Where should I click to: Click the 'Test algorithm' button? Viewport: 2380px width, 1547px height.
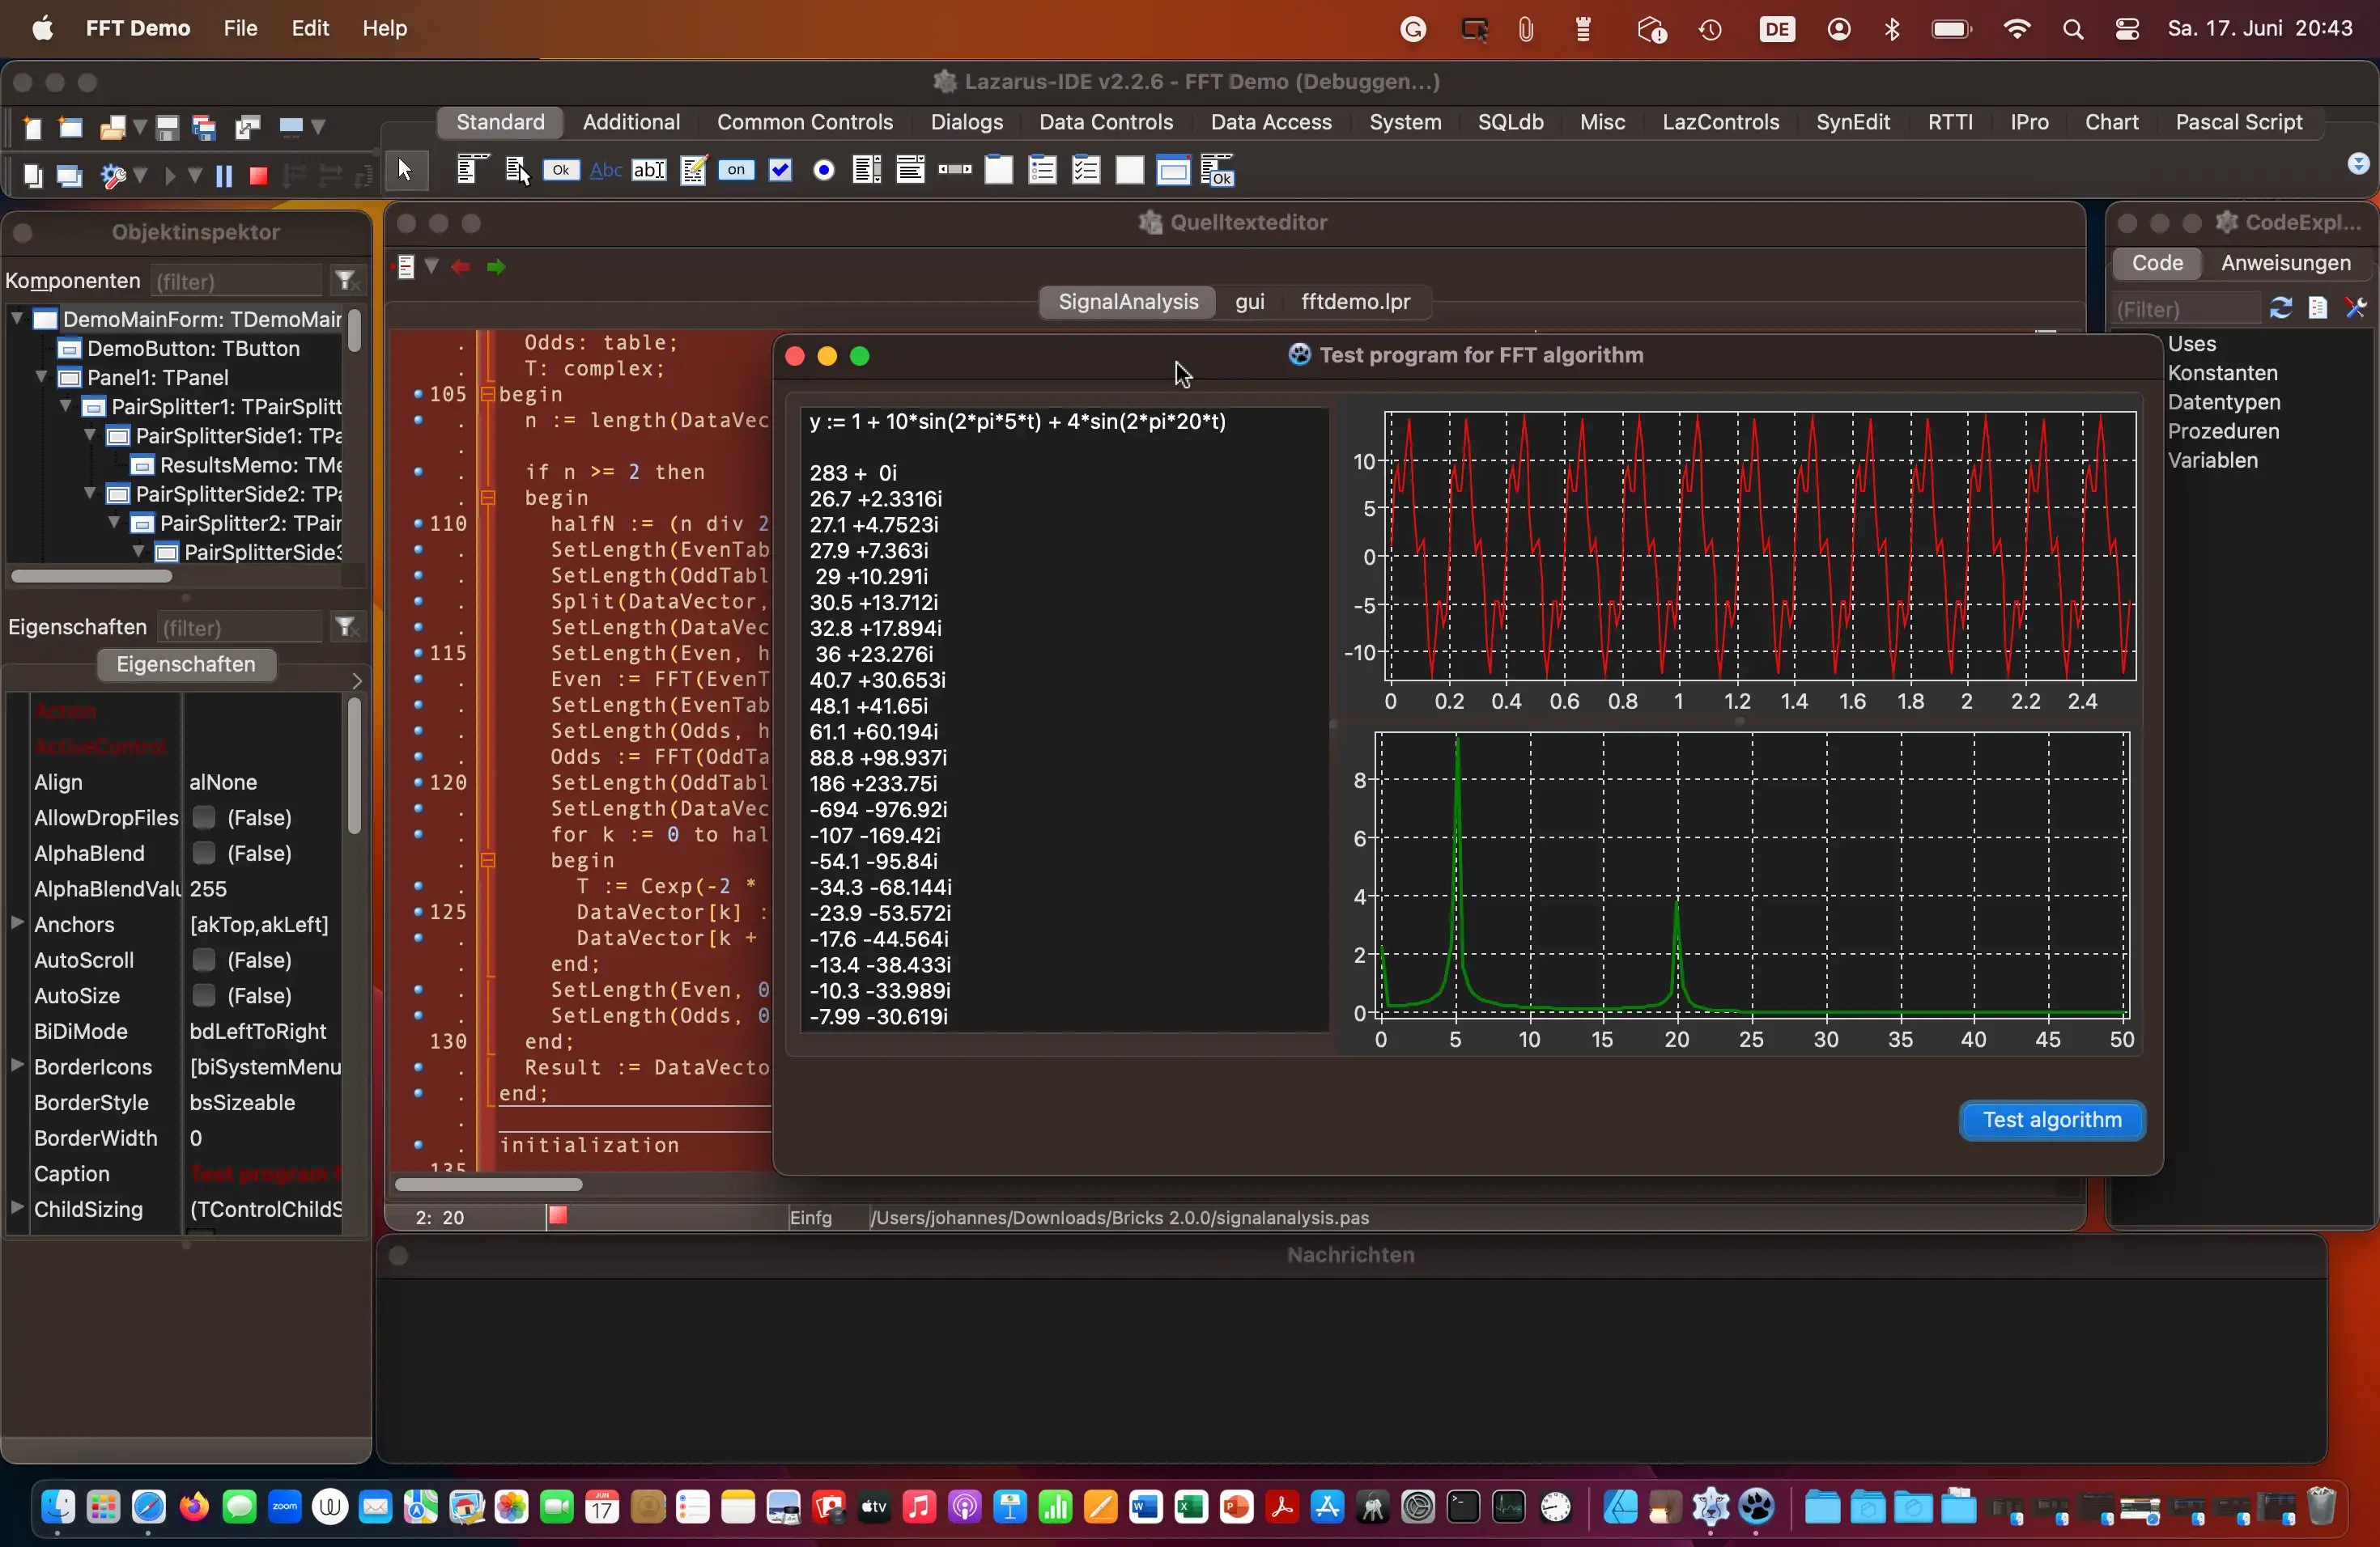click(x=2052, y=1119)
